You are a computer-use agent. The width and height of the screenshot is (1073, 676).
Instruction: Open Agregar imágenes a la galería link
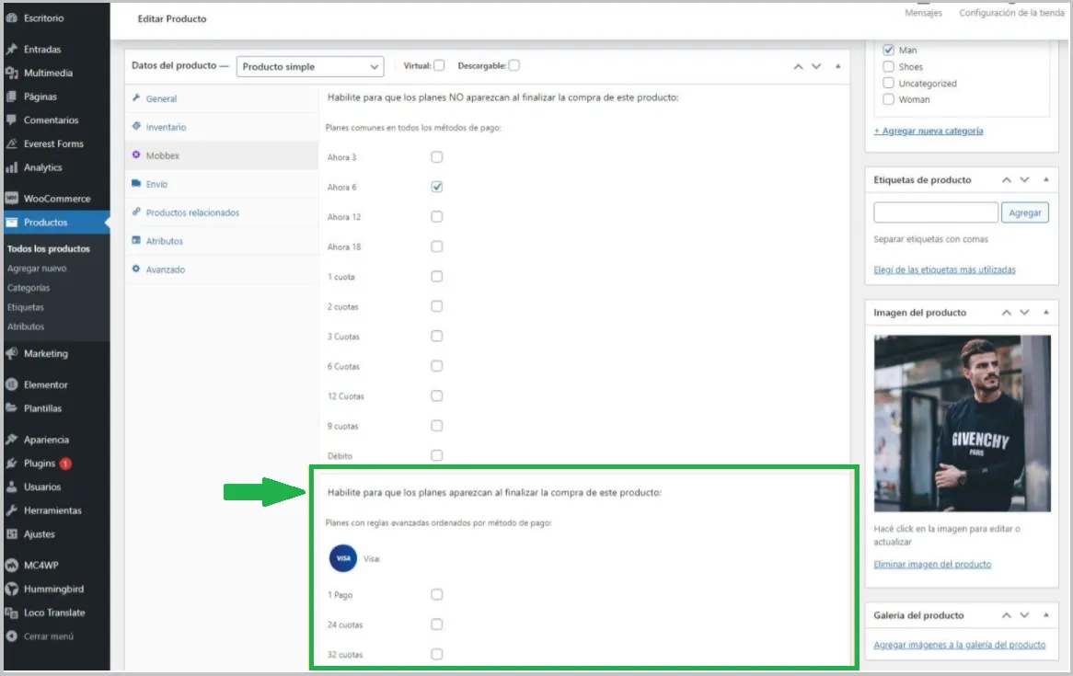click(960, 645)
